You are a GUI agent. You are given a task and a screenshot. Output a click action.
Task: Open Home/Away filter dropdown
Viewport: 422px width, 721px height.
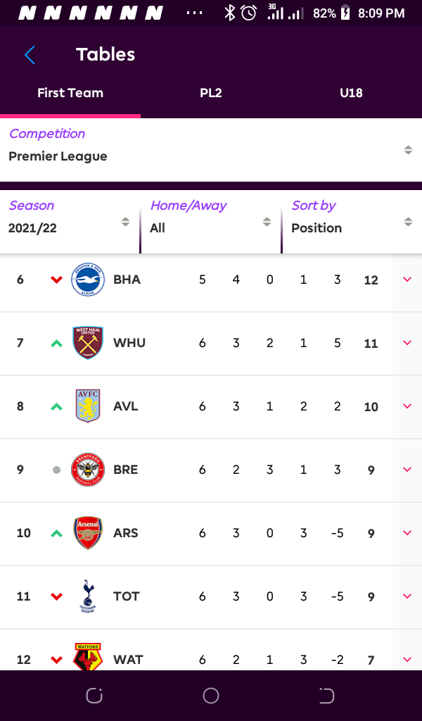click(x=211, y=222)
